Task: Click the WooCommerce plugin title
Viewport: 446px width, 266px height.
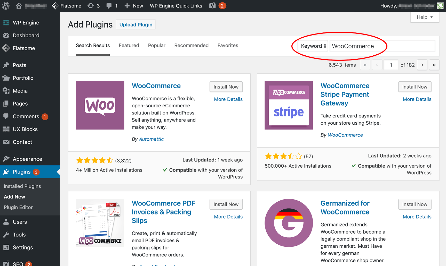Action: [156, 86]
